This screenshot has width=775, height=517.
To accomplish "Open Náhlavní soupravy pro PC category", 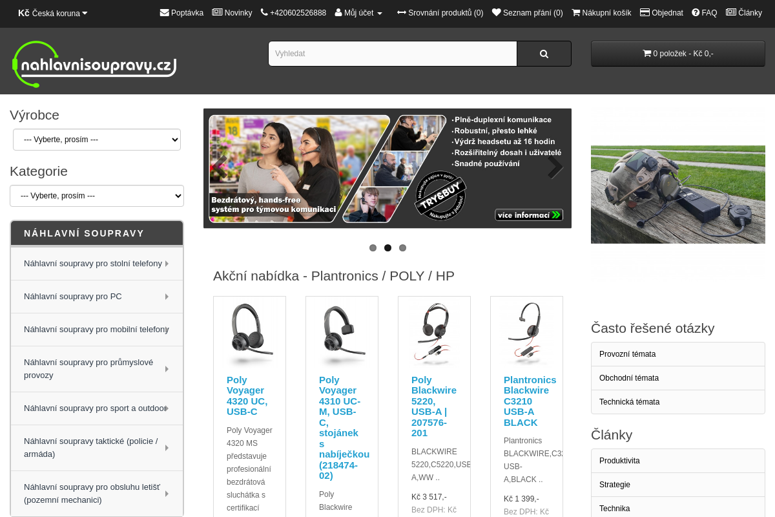I will [97, 297].
